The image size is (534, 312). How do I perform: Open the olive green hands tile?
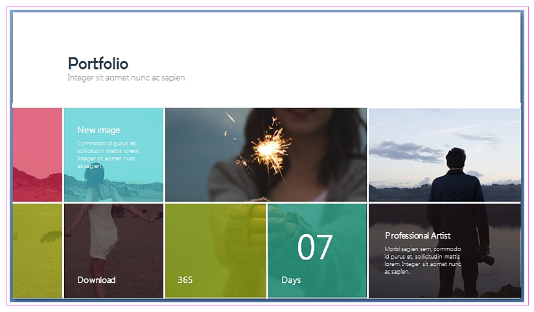point(216,250)
